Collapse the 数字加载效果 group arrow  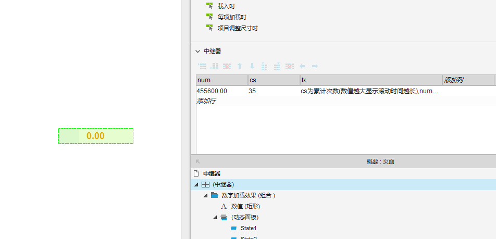[206, 196]
